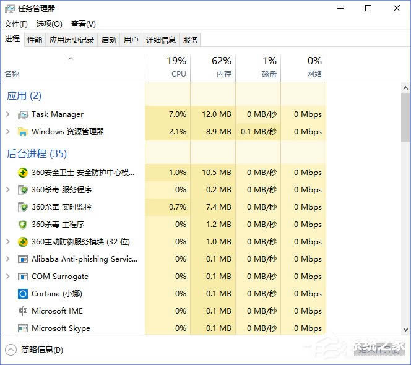
Task: Click the 12.0 MB memory value
Action: [217, 114]
